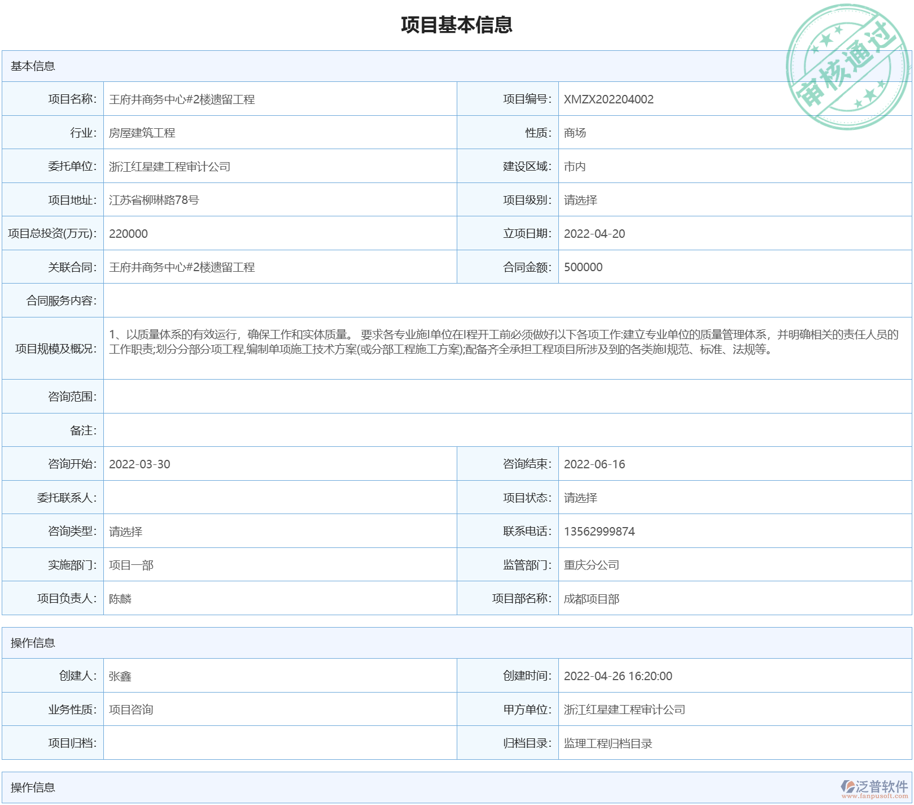This screenshot has height=805, width=914.
Task: Click the empty 合同服务内容 field
Action: click(507, 301)
